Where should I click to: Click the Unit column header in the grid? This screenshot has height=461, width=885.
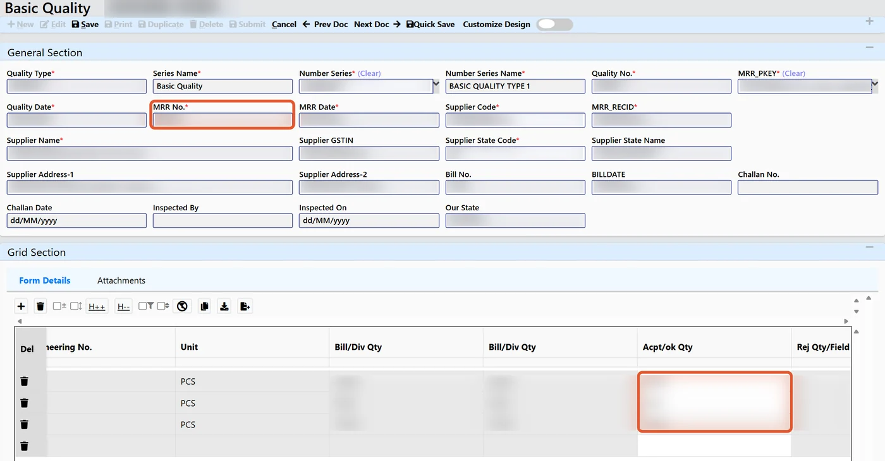coord(189,347)
